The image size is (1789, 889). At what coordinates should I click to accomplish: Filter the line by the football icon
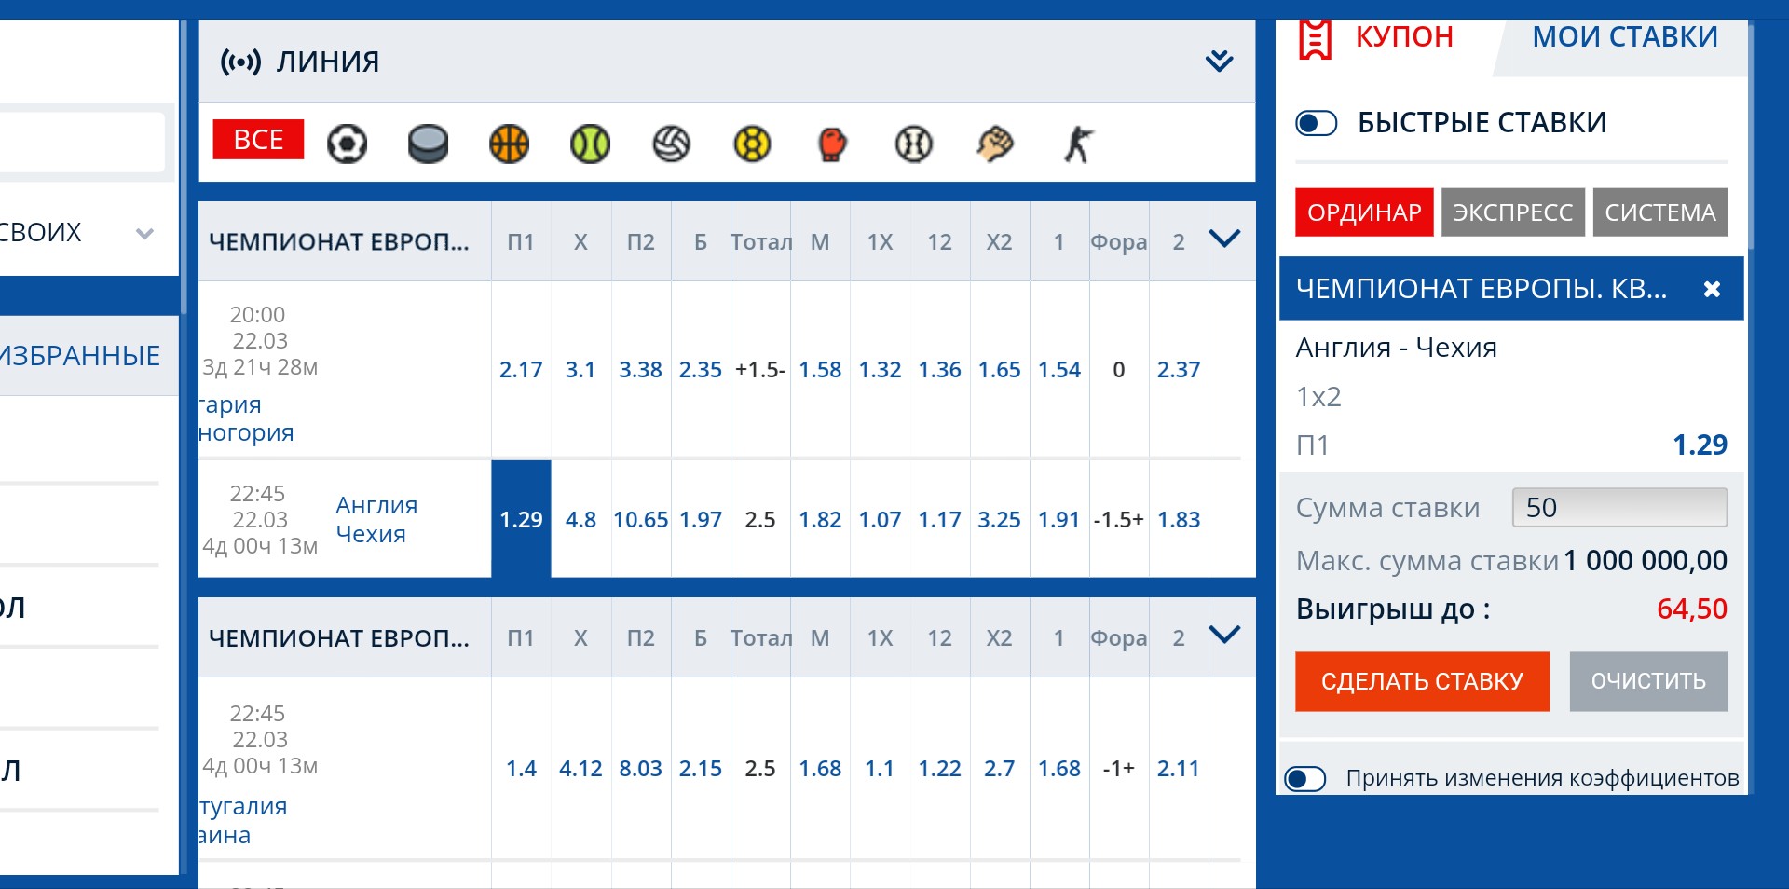tap(347, 144)
